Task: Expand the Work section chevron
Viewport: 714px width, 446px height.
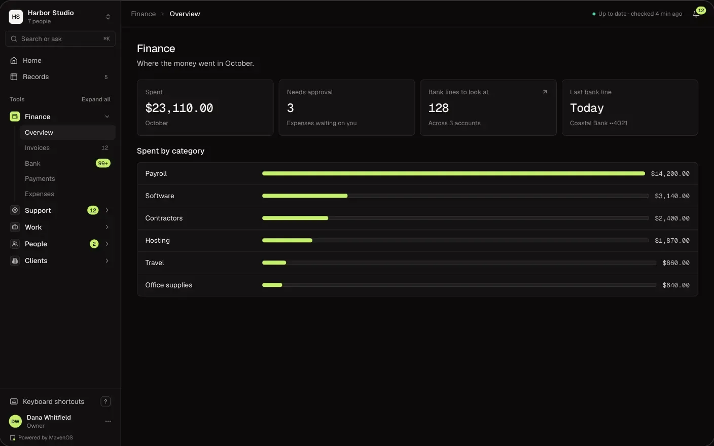Action: click(x=107, y=227)
